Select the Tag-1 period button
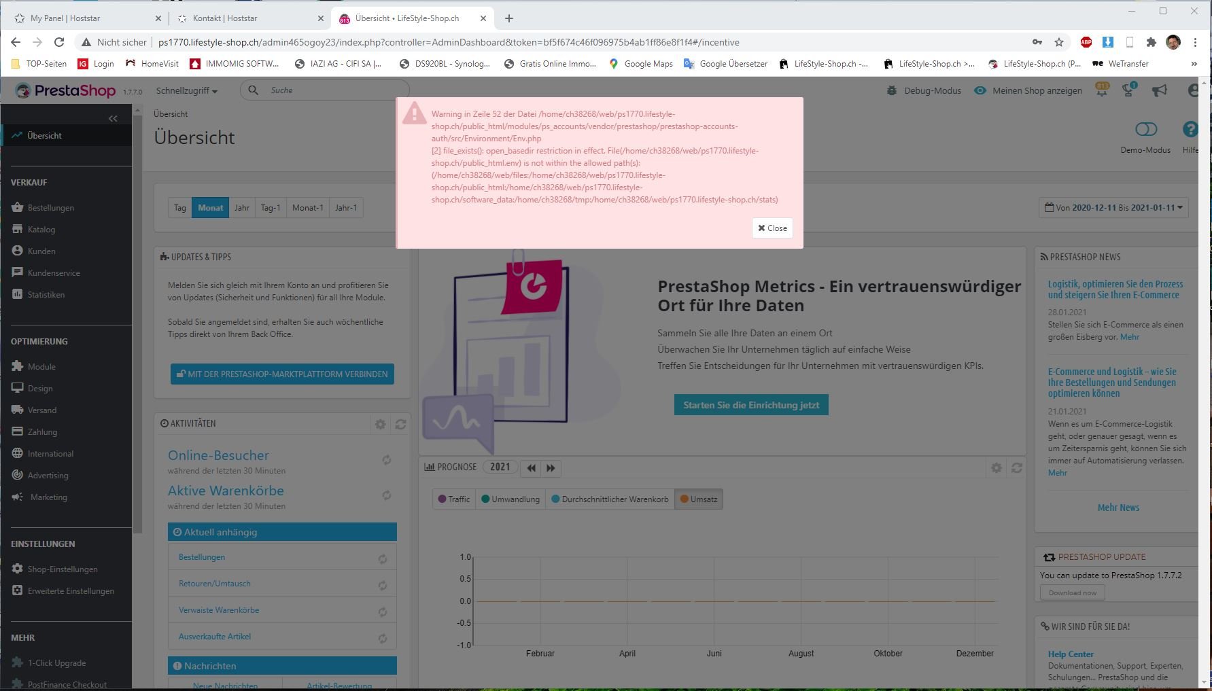This screenshot has width=1212, height=691. [271, 208]
